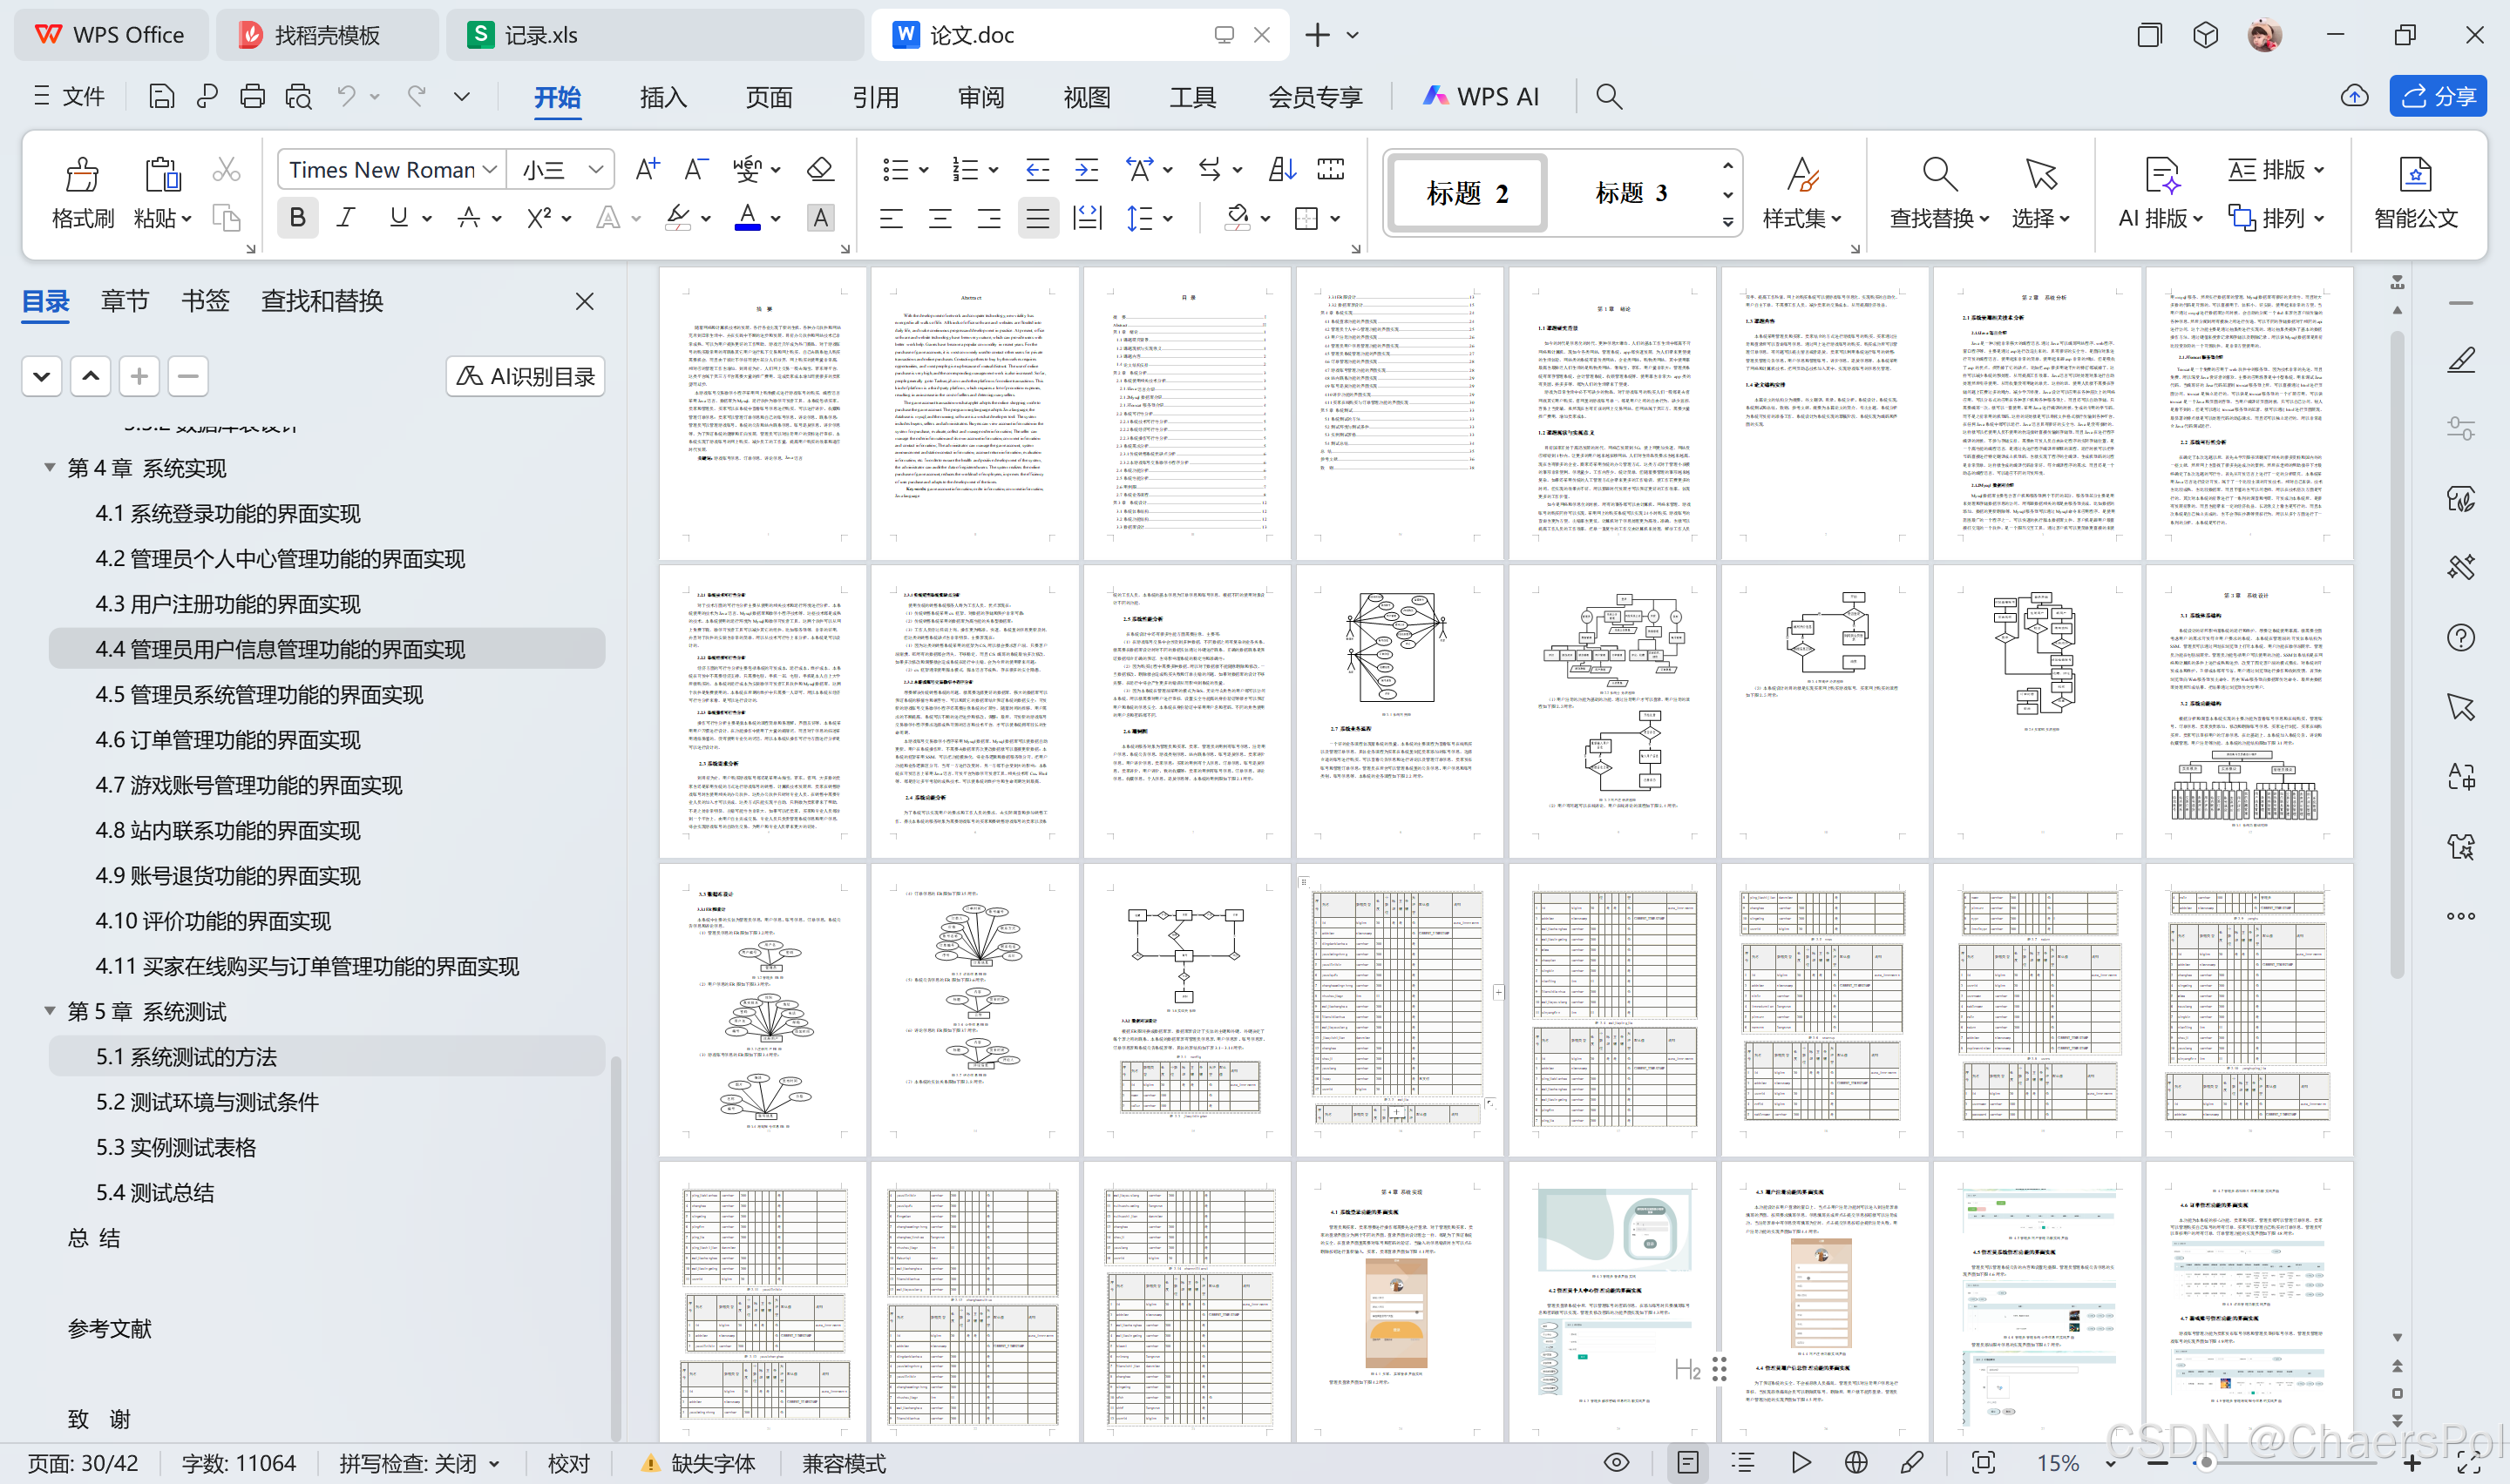Switch to the 书签 navigation tab
The width and height of the screenshot is (2510, 1484).
point(205,301)
